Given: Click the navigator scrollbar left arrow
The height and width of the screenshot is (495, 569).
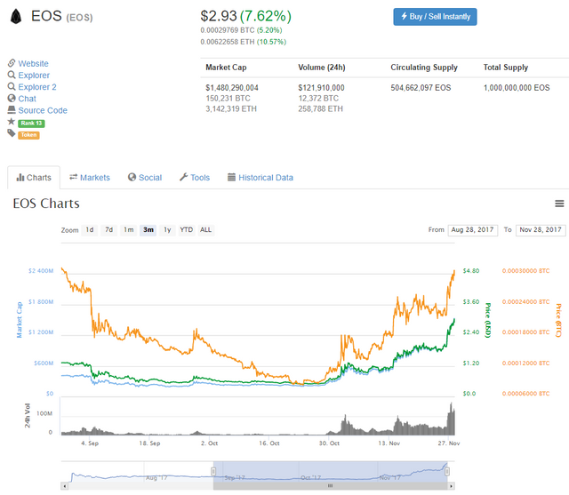Looking at the screenshot, I should click(x=65, y=486).
